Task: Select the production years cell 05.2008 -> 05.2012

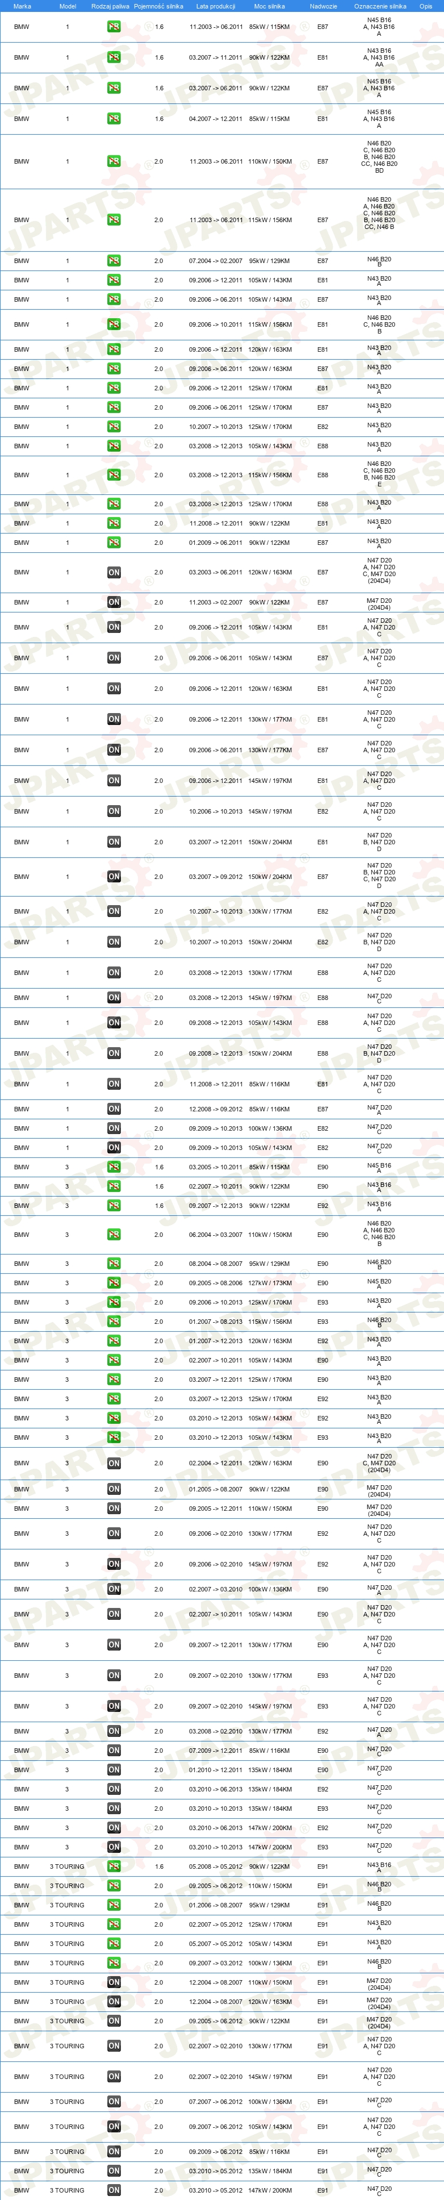Action: [215, 1866]
